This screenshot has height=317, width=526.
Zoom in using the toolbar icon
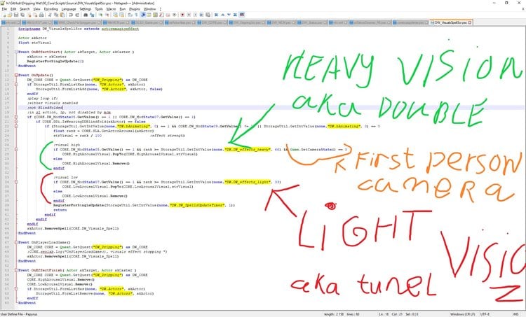click(100, 15)
